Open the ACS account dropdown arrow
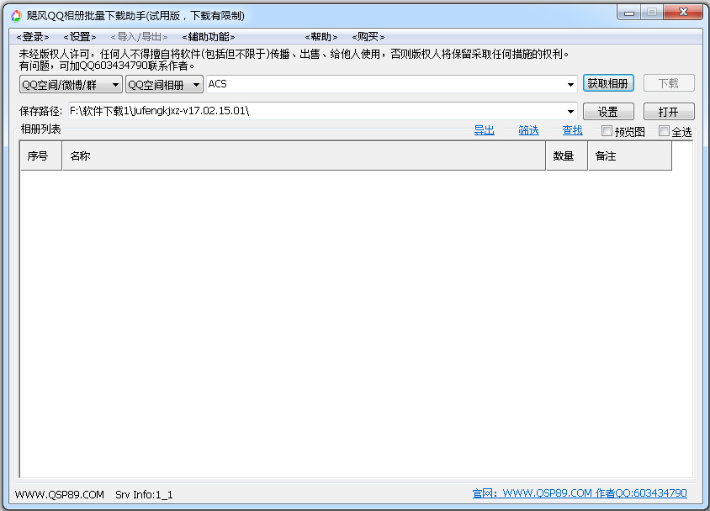The width and height of the screenshot is (710, 511). 570,85
